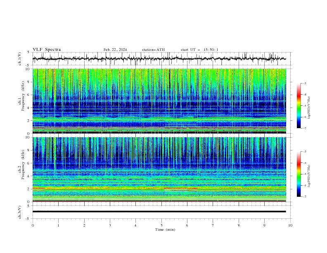327x253 pixels.
Task: Click the time axis tick label "5"
Action: coord(161,225)
